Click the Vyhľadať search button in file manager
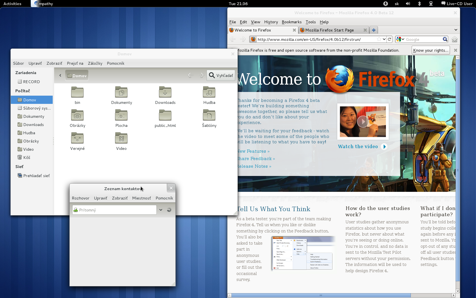 (x=221, y=75)
